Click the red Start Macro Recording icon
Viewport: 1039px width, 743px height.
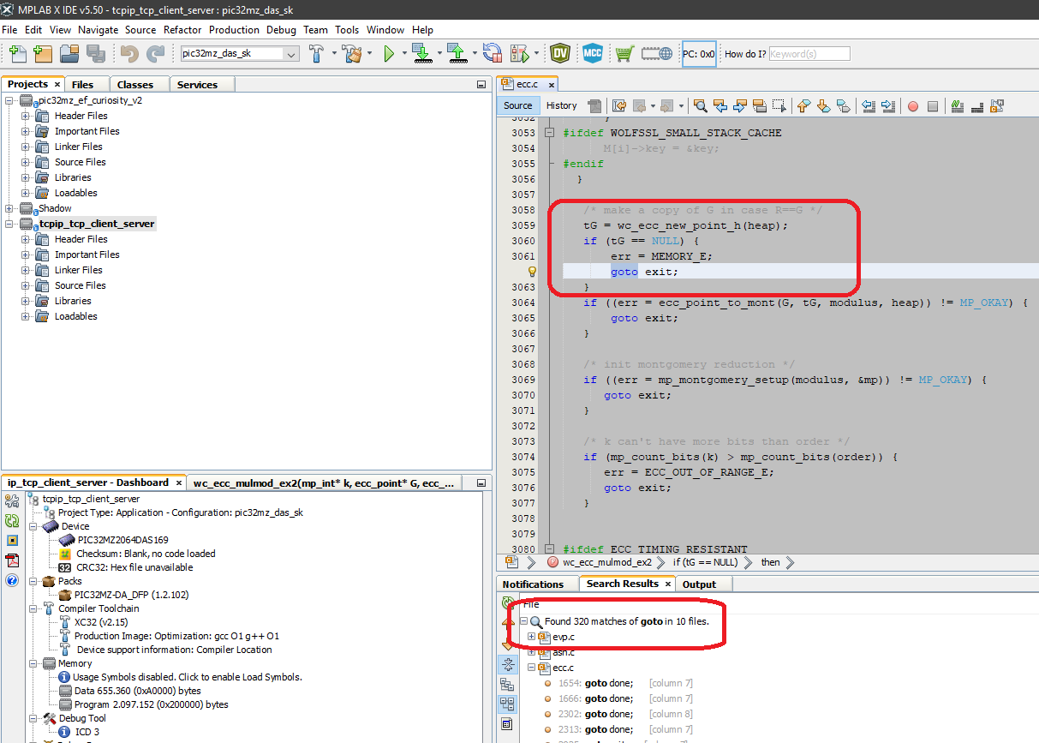coord(913,106)
